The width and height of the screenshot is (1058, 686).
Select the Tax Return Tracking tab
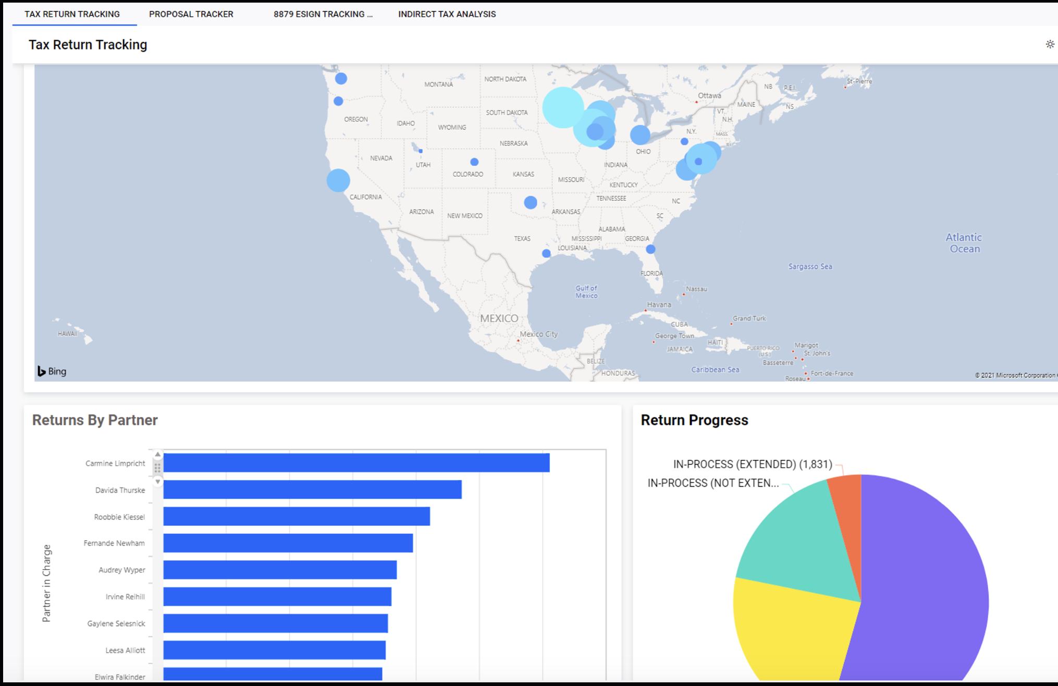pyautogui.click(x=72, y=14)
